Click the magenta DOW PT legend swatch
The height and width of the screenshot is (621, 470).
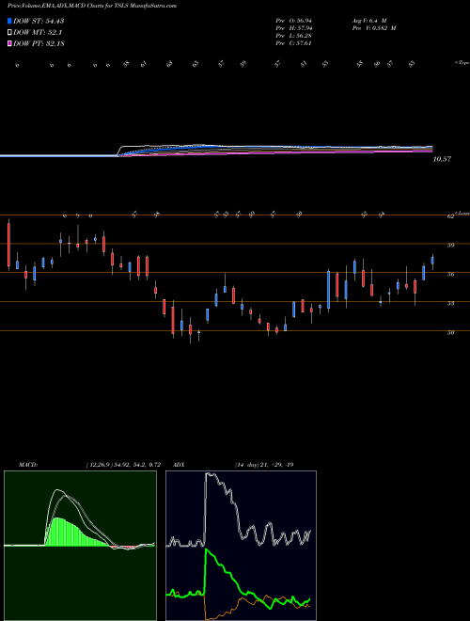coord(9,43)
